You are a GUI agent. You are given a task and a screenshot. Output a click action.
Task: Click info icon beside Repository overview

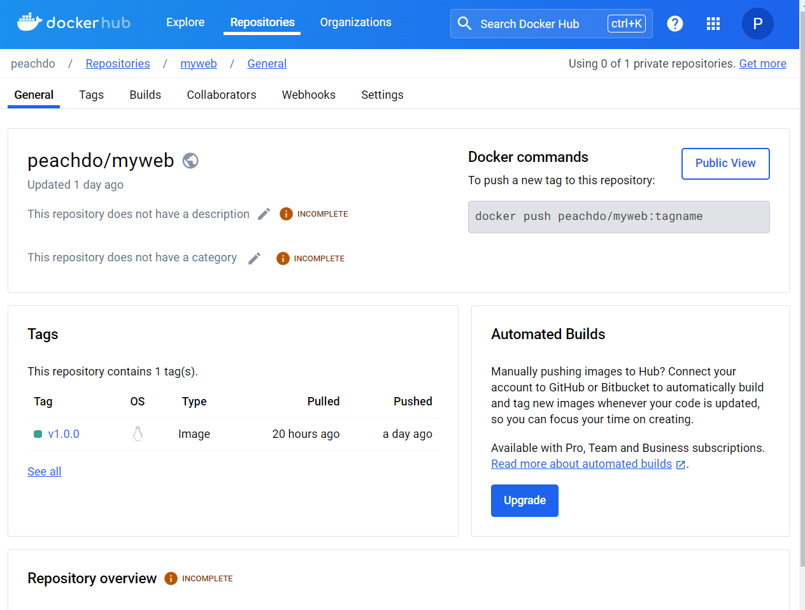[x=171, y=578]
